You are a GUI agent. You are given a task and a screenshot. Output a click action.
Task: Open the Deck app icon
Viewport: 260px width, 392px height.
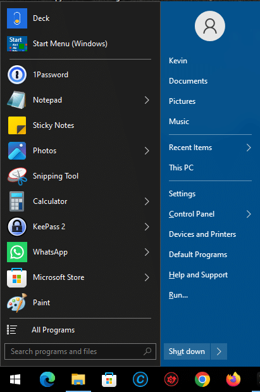tap(17, 18)
